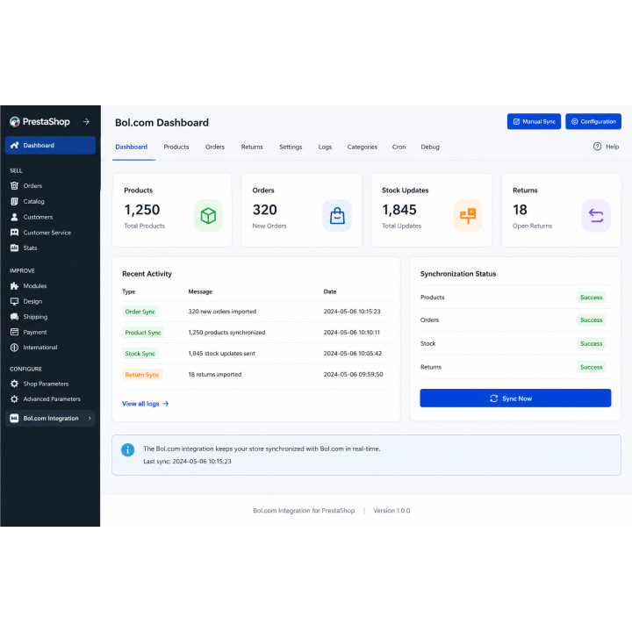The image size is (632, 632).
Task: Click the orange Stock Updates mailbox icon
Action: (468, 216)
